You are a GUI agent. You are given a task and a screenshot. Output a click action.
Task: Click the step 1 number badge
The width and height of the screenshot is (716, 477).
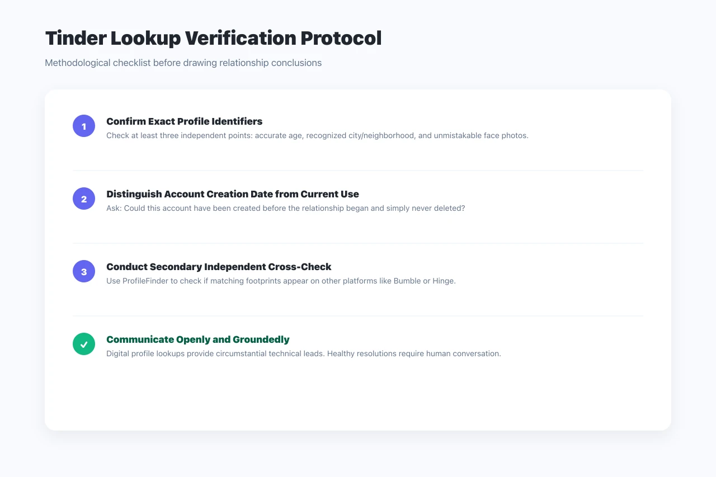click(84, 126)
